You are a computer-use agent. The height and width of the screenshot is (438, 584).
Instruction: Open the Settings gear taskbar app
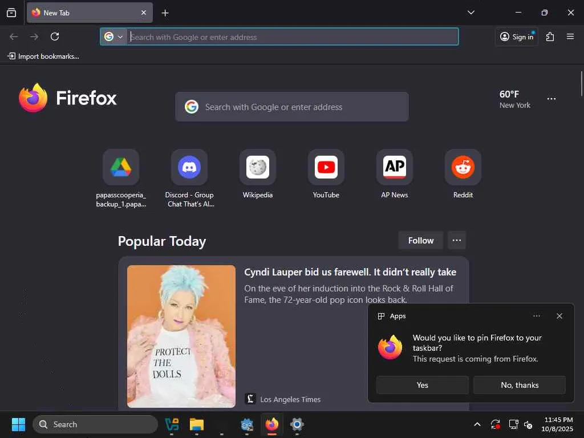click(297, 424)
